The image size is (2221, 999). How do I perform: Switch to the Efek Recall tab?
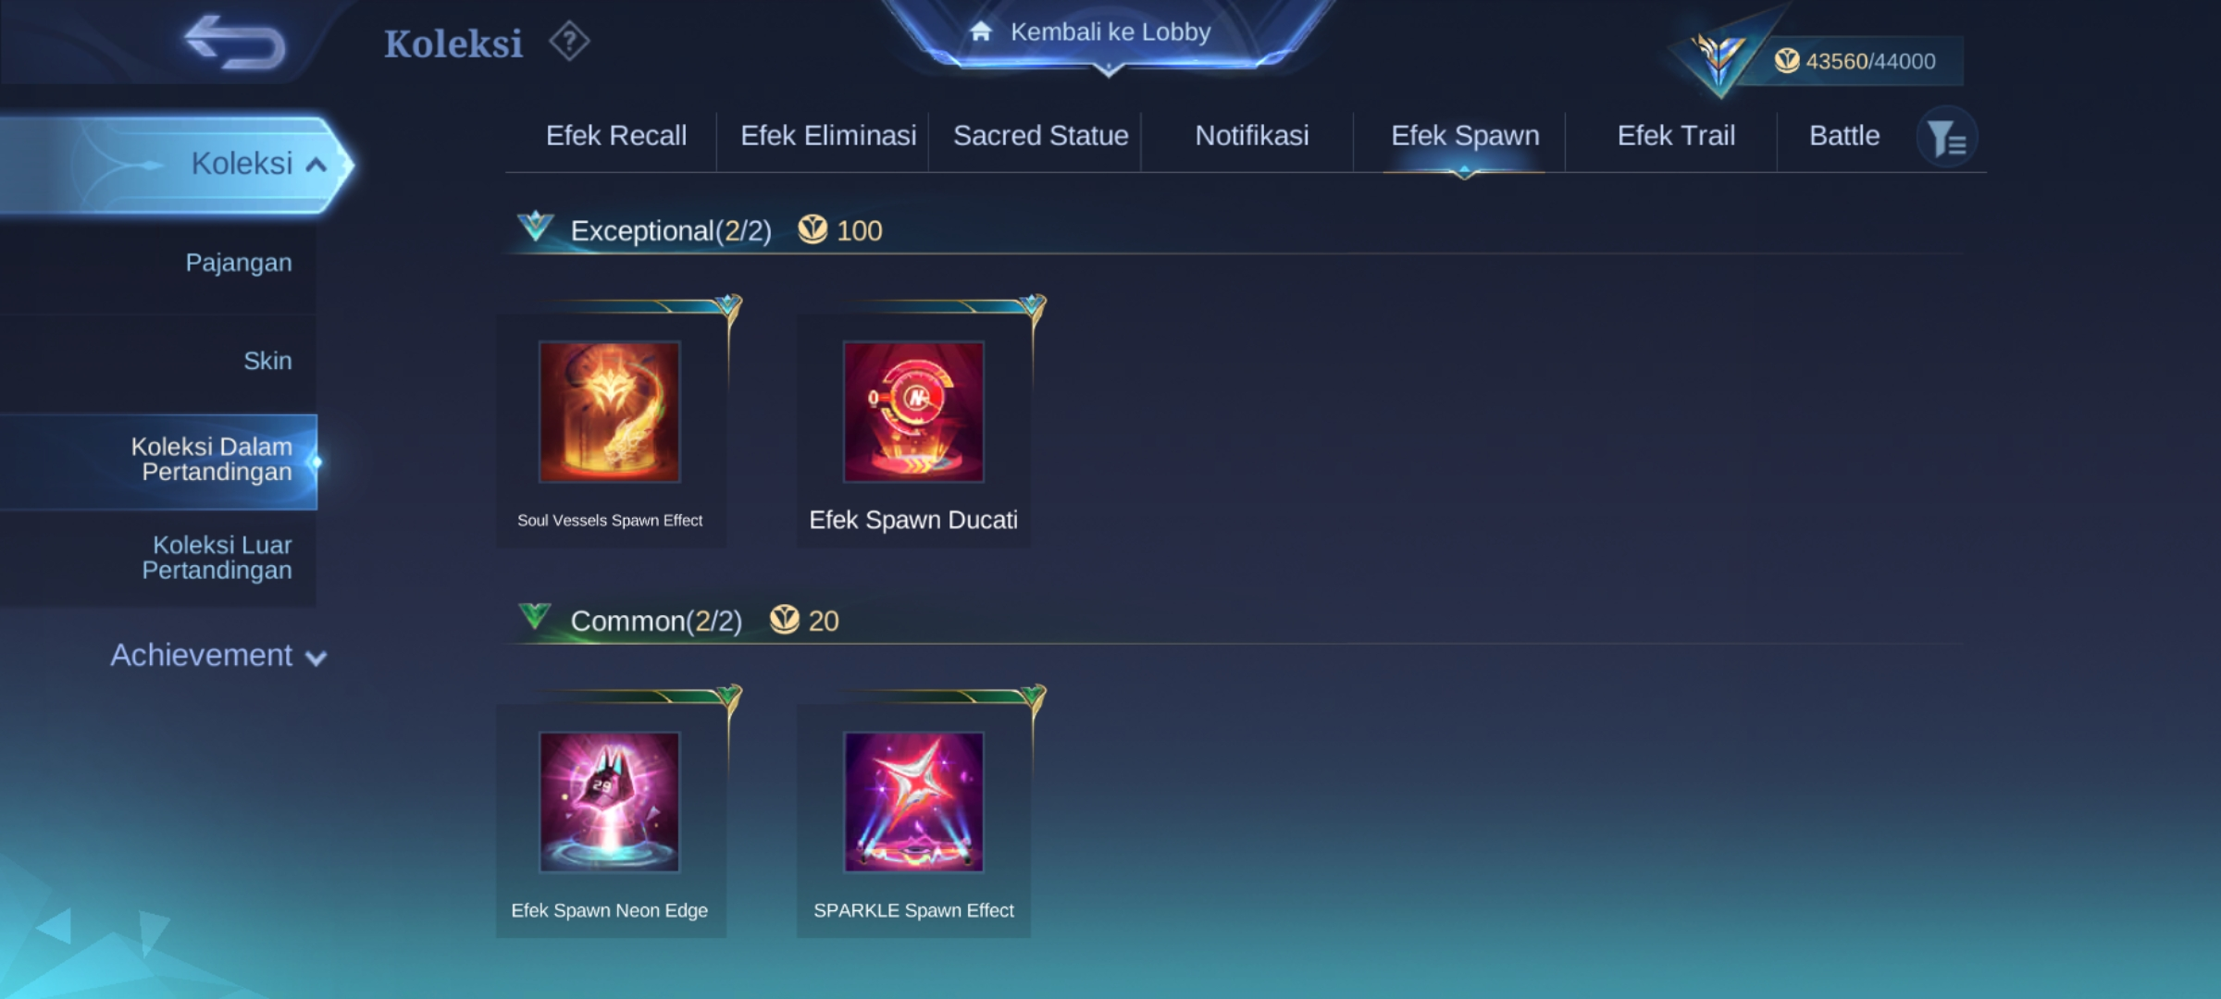pyautogui.click(x=616, y=136)
